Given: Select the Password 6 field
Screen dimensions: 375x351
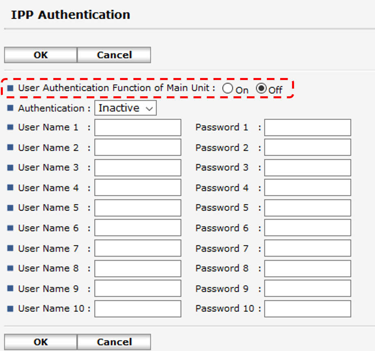Looking at the screenshot, I should pos(307,228).
